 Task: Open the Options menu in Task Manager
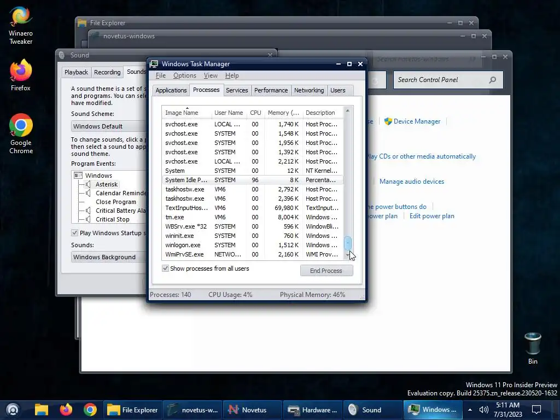[x=185, y=75]
